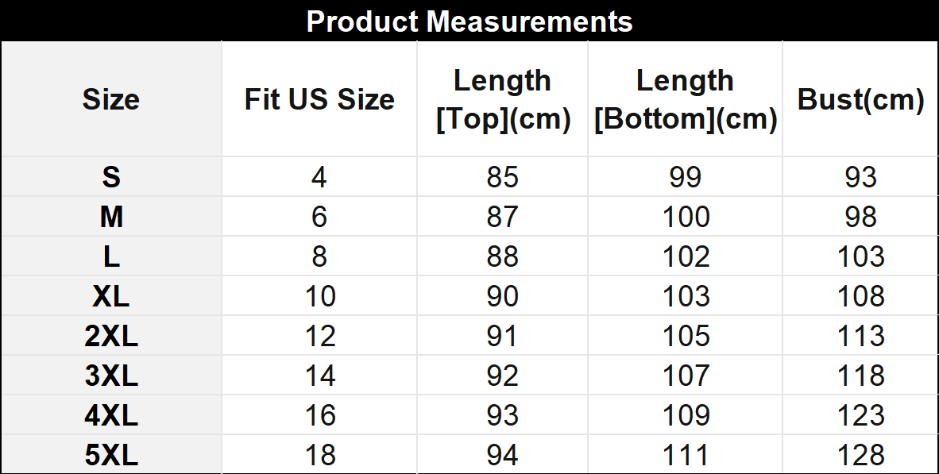Select the XL size row label
This screenshot has height=474, width=939.
[x=110, y=296]
